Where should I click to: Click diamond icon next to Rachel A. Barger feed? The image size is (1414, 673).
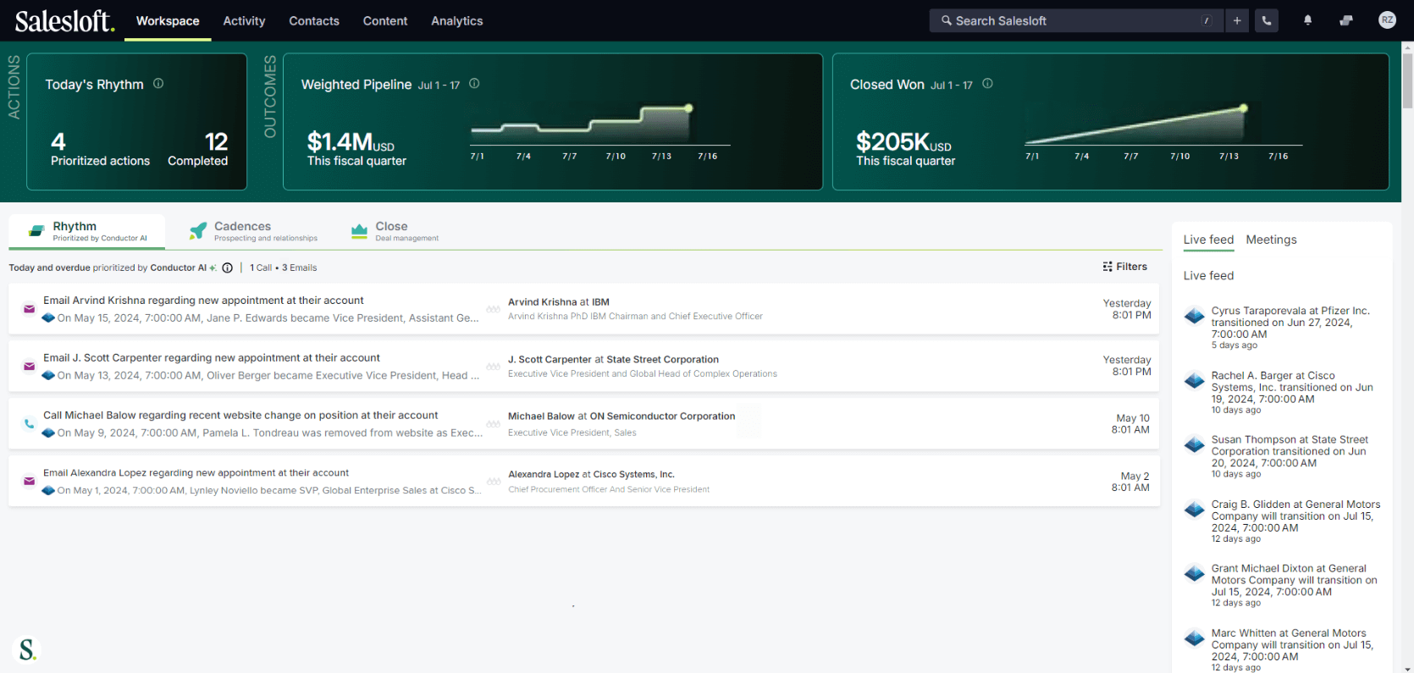tap(1195, 380)
